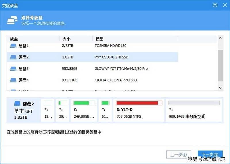This screenshot has width=230, height=164.
Task: Select the 30... partition block
Action: (62, 110)
